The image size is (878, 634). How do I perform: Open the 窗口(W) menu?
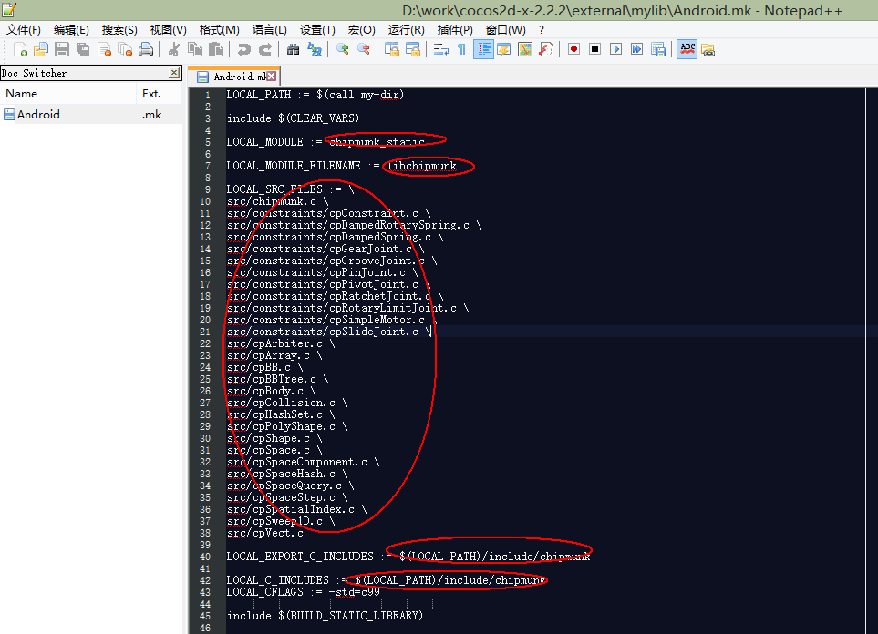tap(505, 30)
